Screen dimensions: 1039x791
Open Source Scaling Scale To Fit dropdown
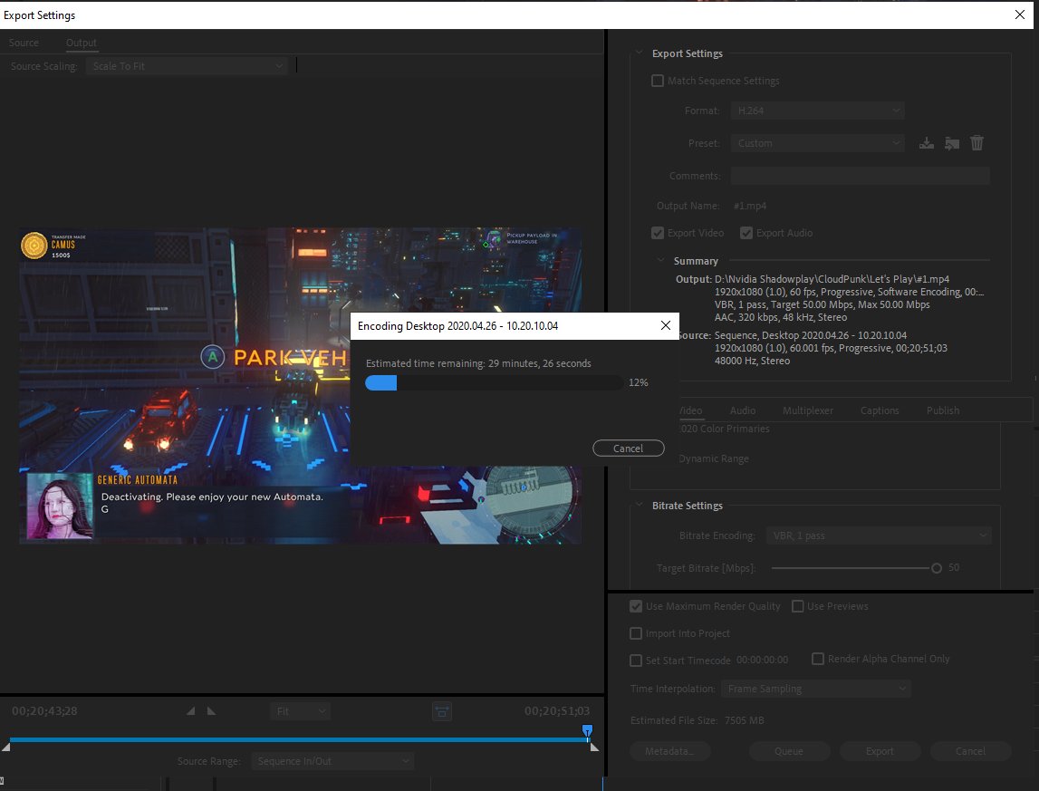click(x=187, y=66)
